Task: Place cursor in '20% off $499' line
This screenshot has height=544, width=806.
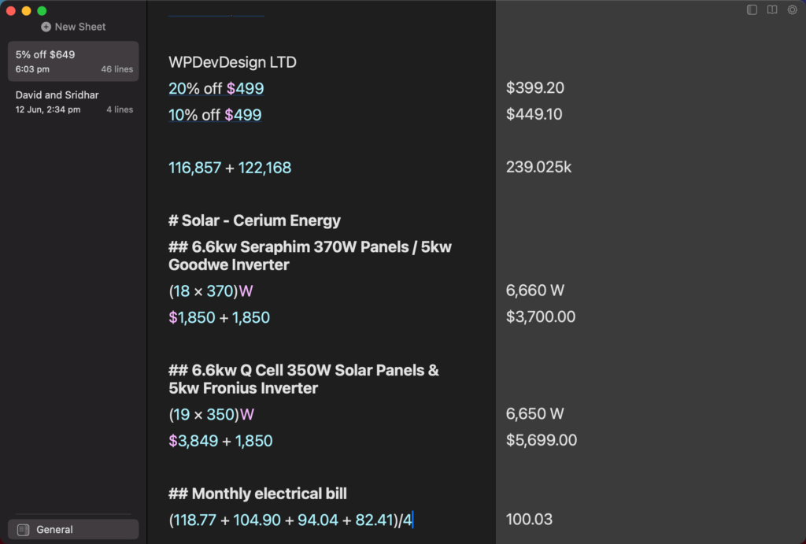Action: pyautogui.click(x=216, y=88)
